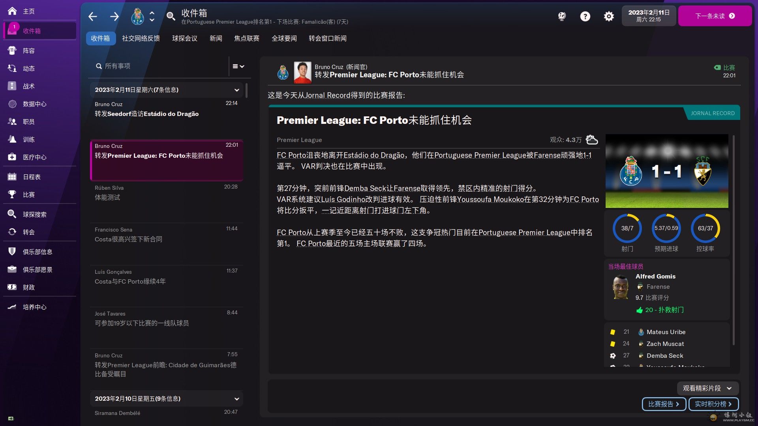The width and height of the screenshot is (758, 426).
Task: Open the 日程表 calendar icon
Action: pos(12,177)
